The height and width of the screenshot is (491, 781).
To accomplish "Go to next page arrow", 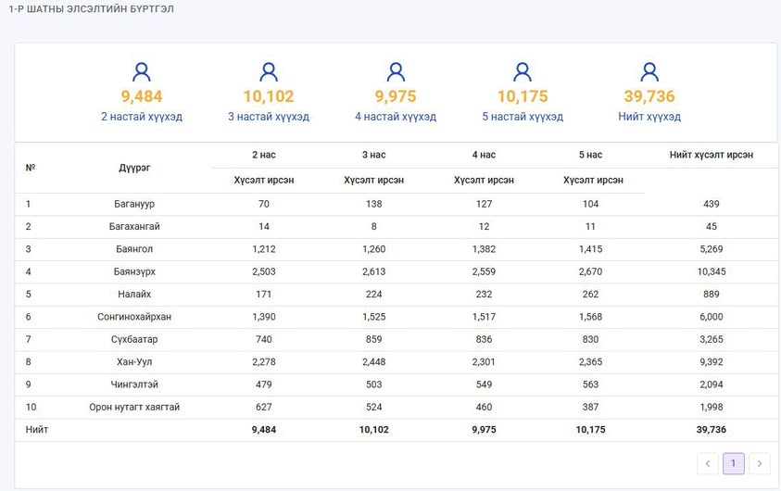I will point(760,463).
